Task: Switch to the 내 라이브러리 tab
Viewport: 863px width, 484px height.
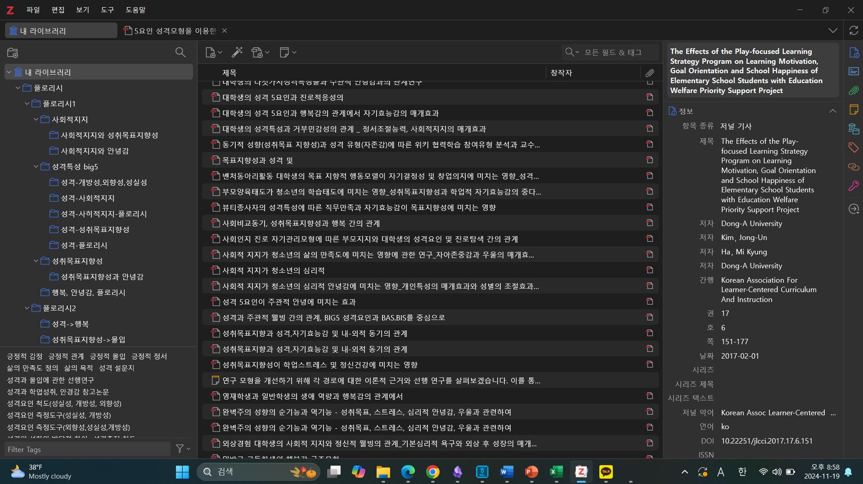Action: (61, 31)
